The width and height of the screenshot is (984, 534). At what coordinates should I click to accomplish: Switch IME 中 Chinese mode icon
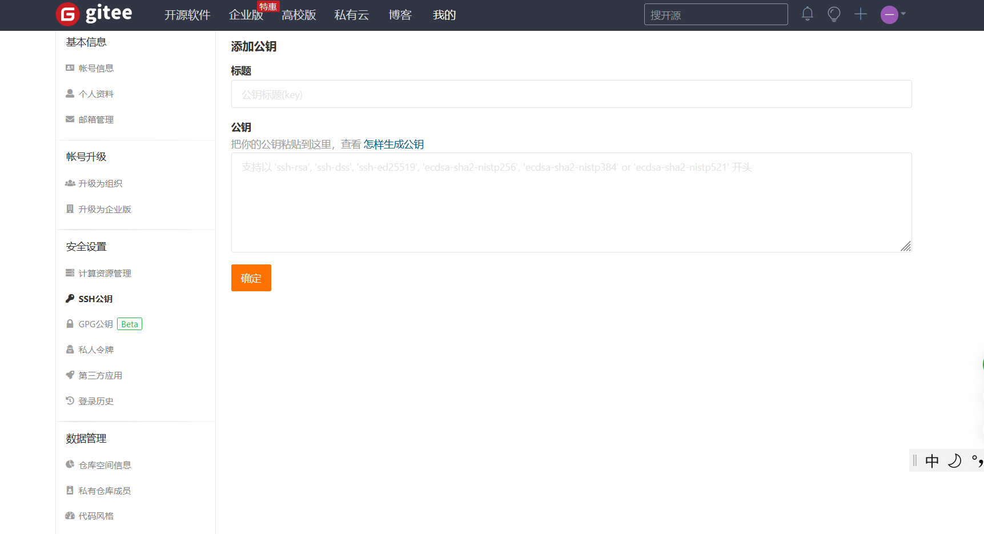[x=932, y=461]
